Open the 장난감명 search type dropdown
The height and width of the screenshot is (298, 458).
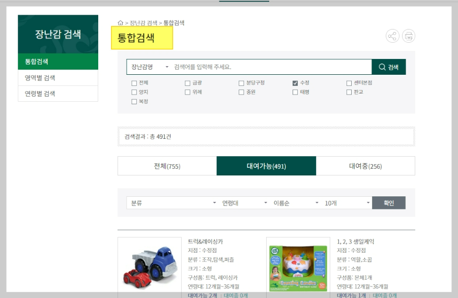coord(148,67)
